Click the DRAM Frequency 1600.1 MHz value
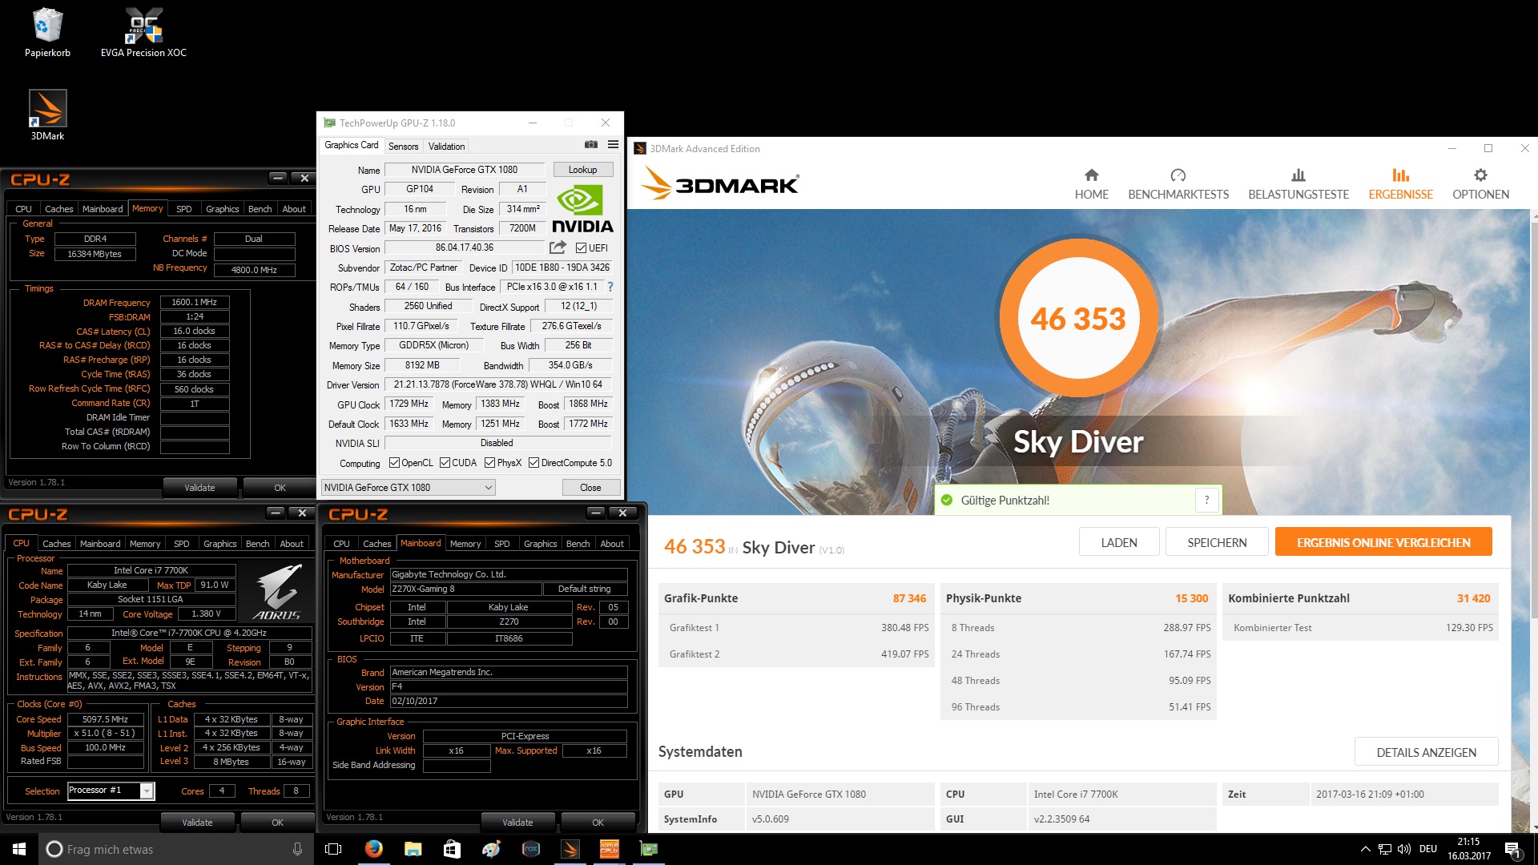The width and height of the screenshot is (1538, 865). 195,302
